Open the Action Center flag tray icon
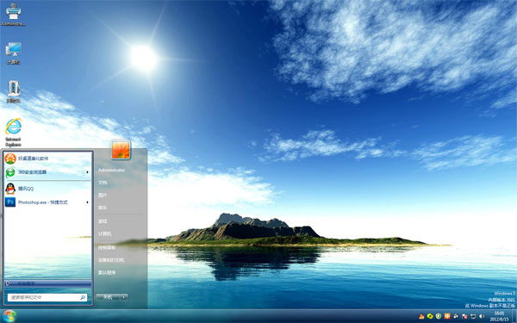The image size is (517, 323). pos(464,316)
